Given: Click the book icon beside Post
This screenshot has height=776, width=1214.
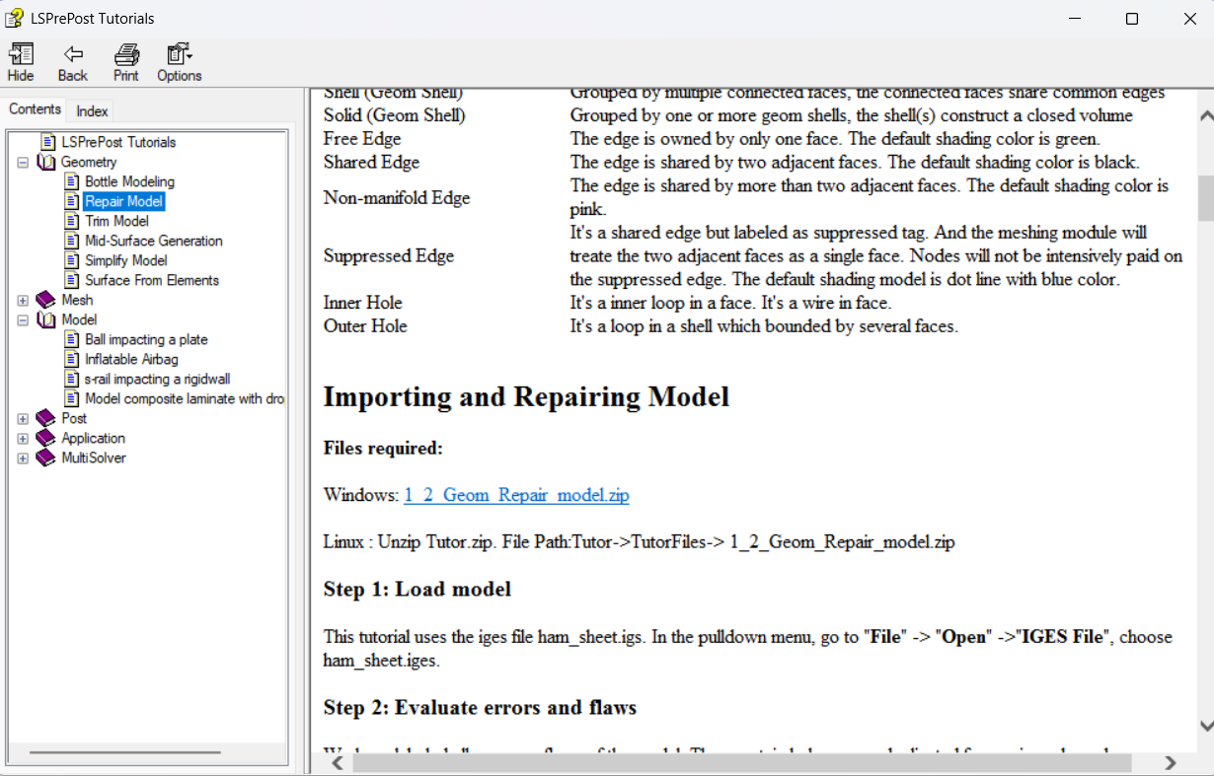Looking at the screenshot, I should point(45,418).
